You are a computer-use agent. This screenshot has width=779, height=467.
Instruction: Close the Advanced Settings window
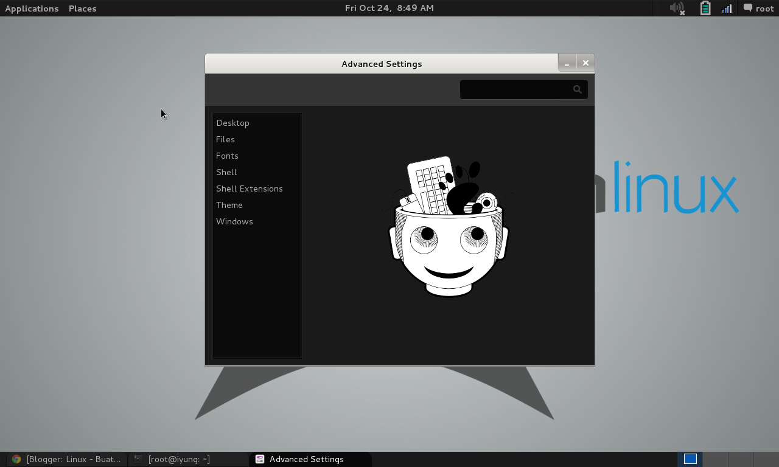585,63
